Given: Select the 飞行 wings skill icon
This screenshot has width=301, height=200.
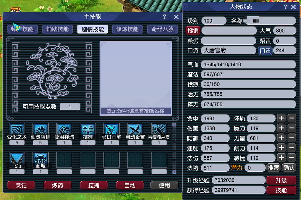Looking at the screenshot, I should tap(17, 160).
